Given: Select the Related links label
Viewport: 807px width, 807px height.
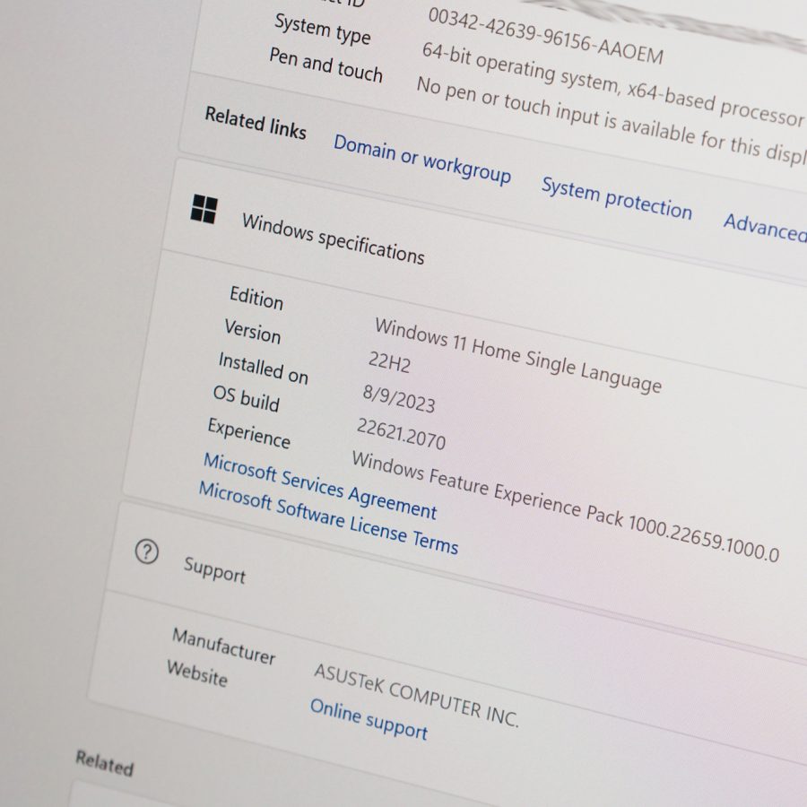Looking at the screenshot, I should (256, 123).
